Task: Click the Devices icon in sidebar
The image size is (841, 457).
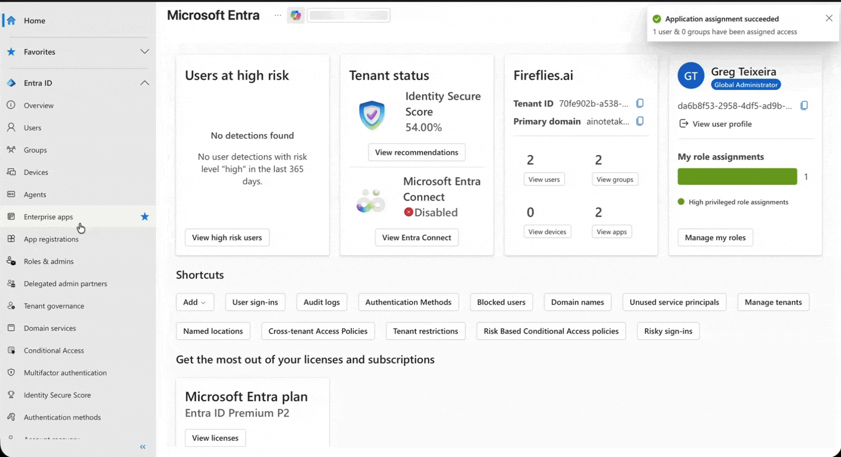Action: [11, 172]
